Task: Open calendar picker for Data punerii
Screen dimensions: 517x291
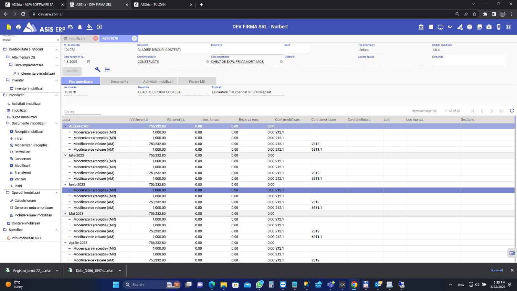Action: (x=89, y=62)
